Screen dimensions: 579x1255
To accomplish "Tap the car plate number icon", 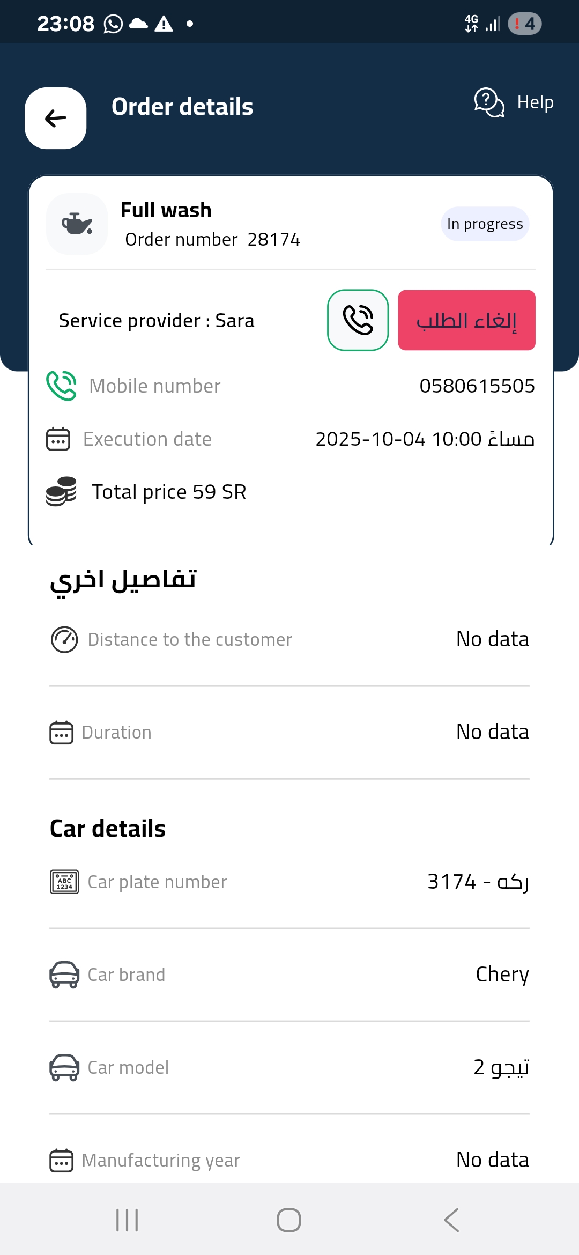I will click(64, 882).
